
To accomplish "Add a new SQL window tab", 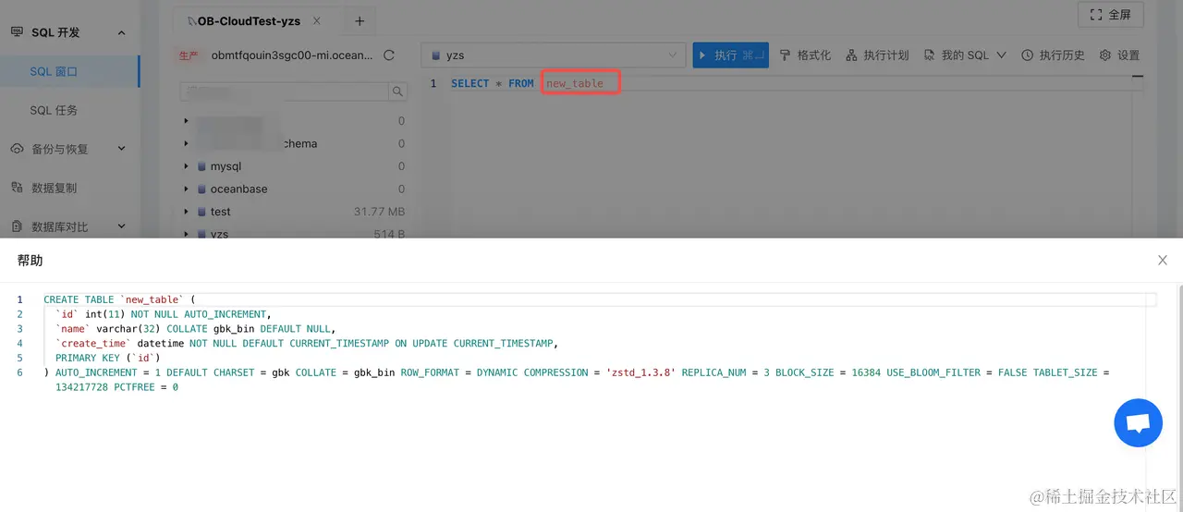I will (360, 21).
